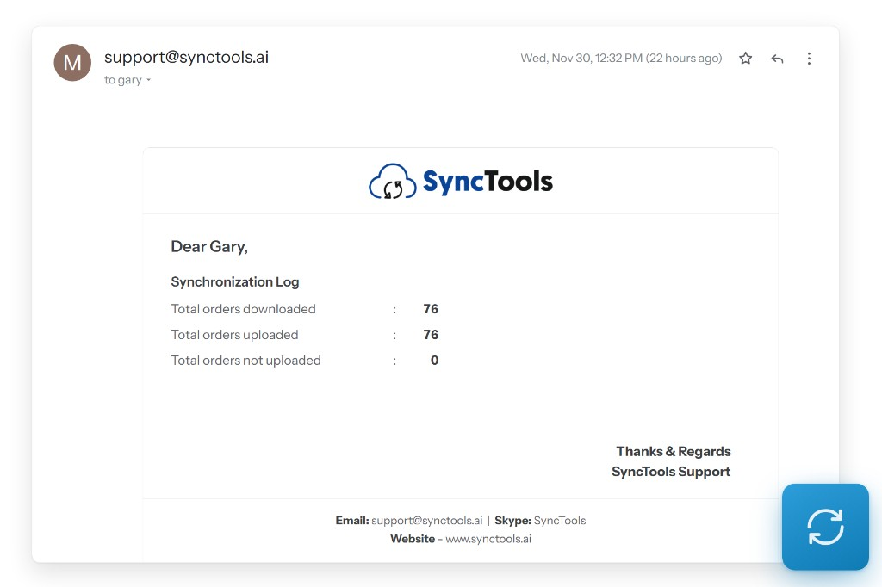Click the 'Thanks & Regards' text
The width and height of the screenshot is (882, 587).
674,452
